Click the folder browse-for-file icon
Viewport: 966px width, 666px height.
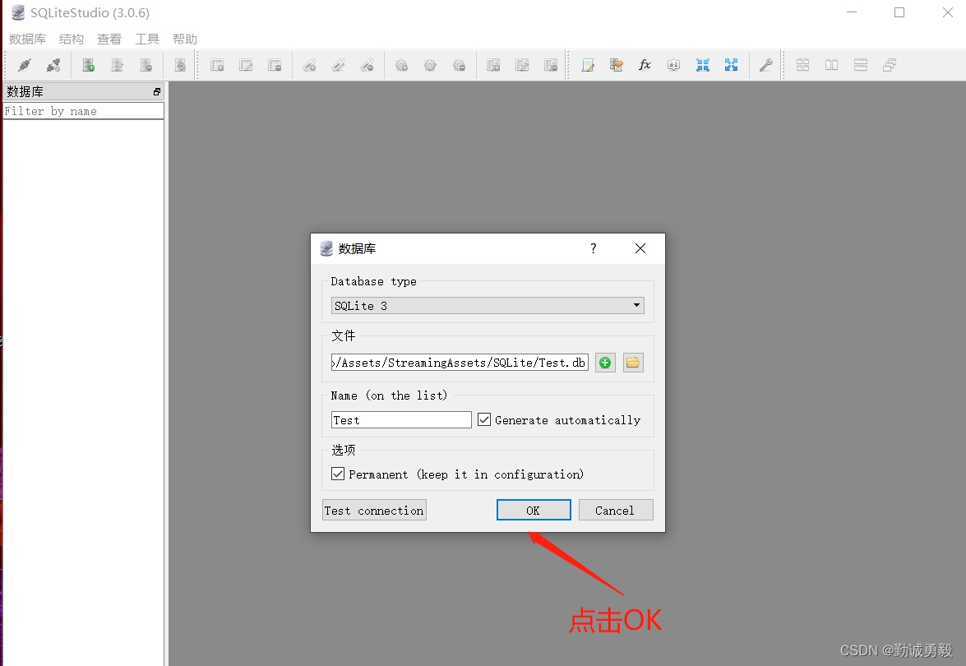tap(633, 363)
